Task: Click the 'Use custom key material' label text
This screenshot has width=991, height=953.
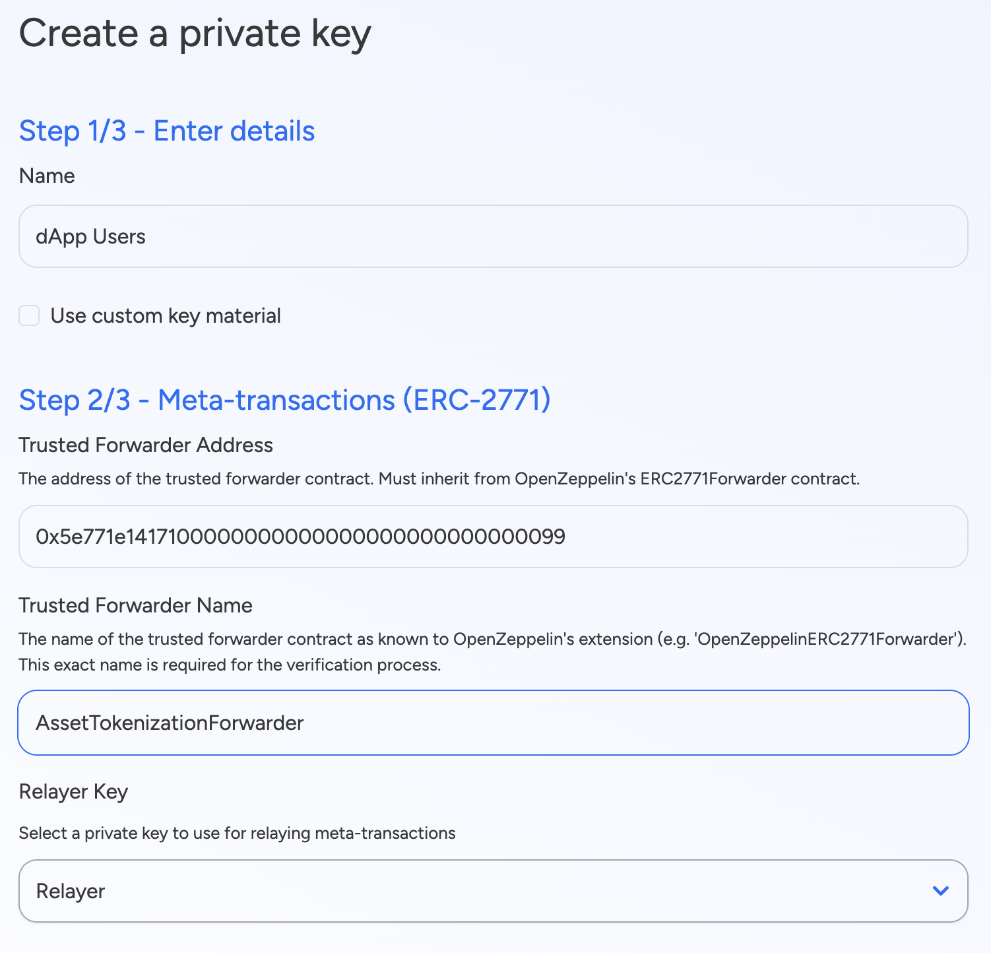Action: click(166, 315)
